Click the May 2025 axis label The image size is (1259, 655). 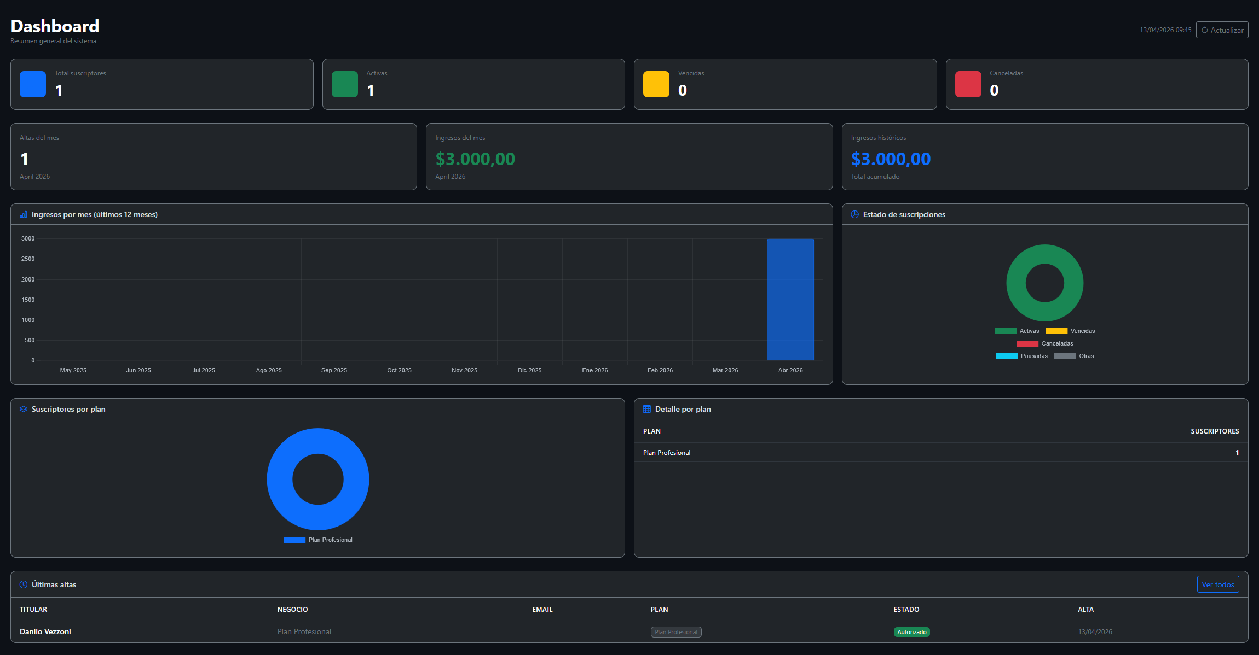pos(73,370)
